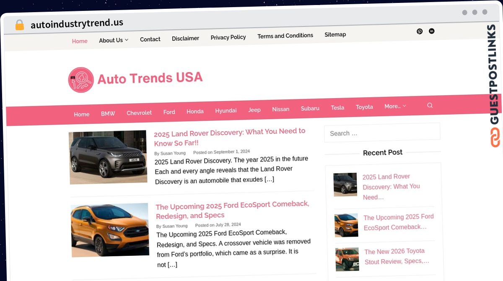
Task: Open author Susan Young on Land Rover post
Action: (x=173, y=153)
